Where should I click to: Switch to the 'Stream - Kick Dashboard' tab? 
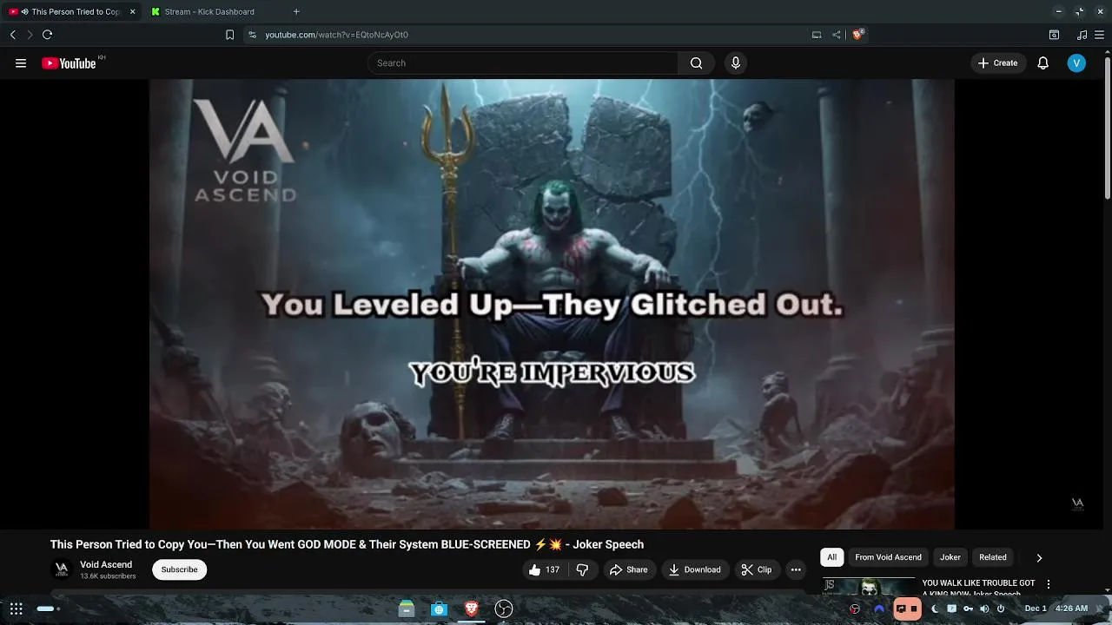pyautogui.click(x=210, y=11)
